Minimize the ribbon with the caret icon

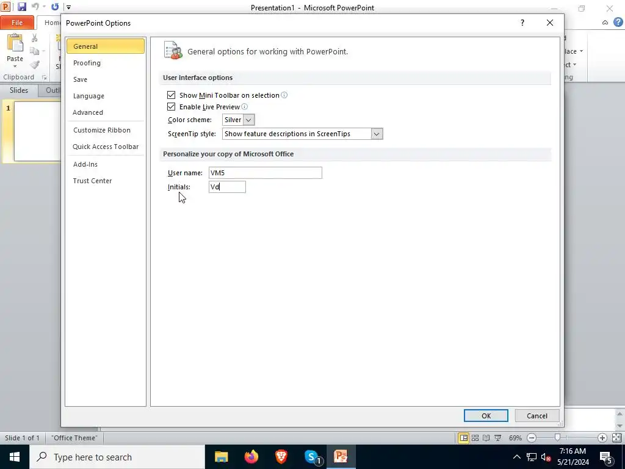point(605,23)
